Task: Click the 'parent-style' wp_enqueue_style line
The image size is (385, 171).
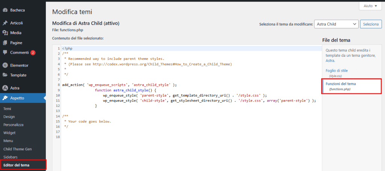Action: tap(185, 95)
